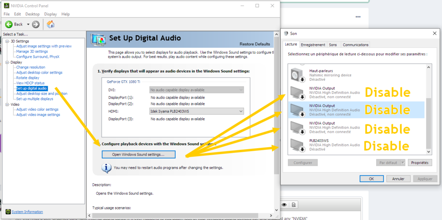Go to the Home icon in toolbar

coord(50,24)
